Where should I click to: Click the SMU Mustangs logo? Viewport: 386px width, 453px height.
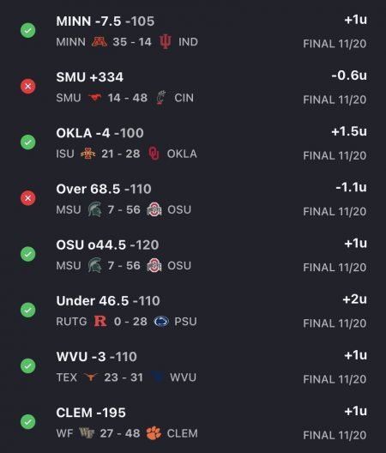(x=94, y=98)
